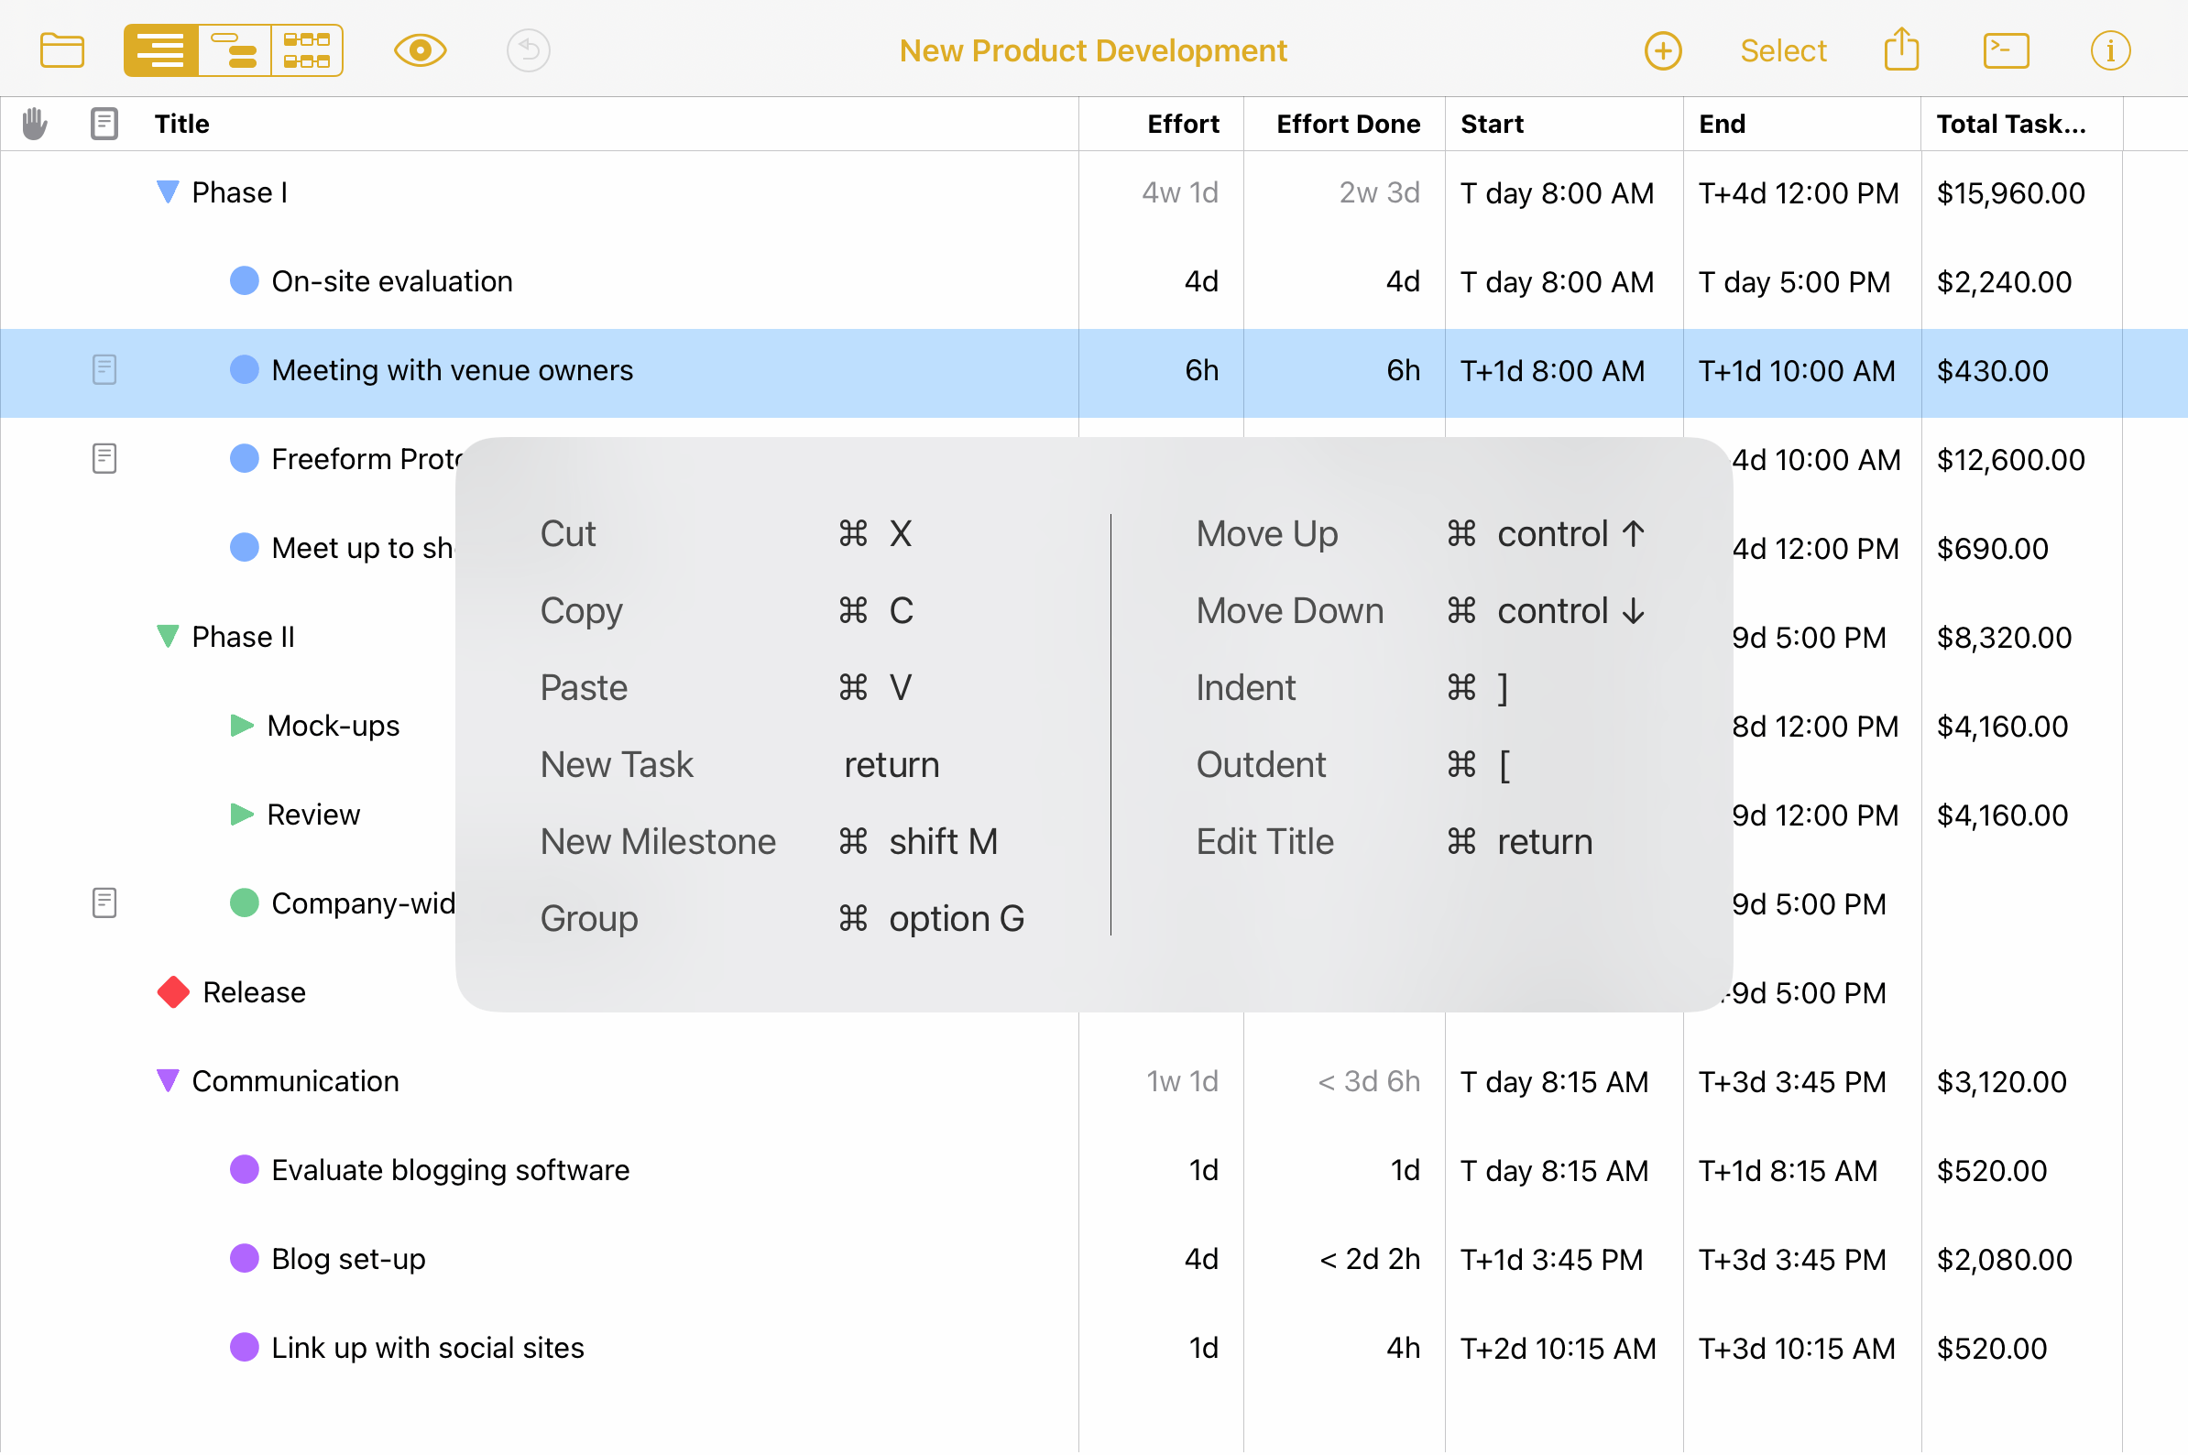Click Indent option in context menu

click(1243, 687)
